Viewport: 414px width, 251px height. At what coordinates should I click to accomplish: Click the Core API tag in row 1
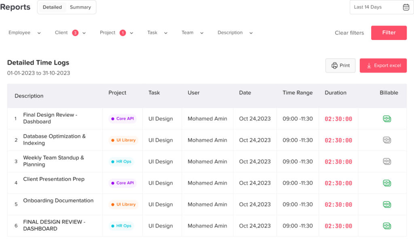pos(123,119)
